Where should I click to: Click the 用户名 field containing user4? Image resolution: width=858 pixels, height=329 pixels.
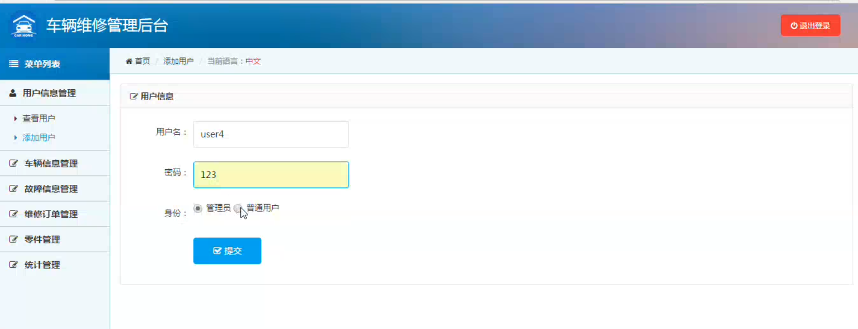pos(271,134)
